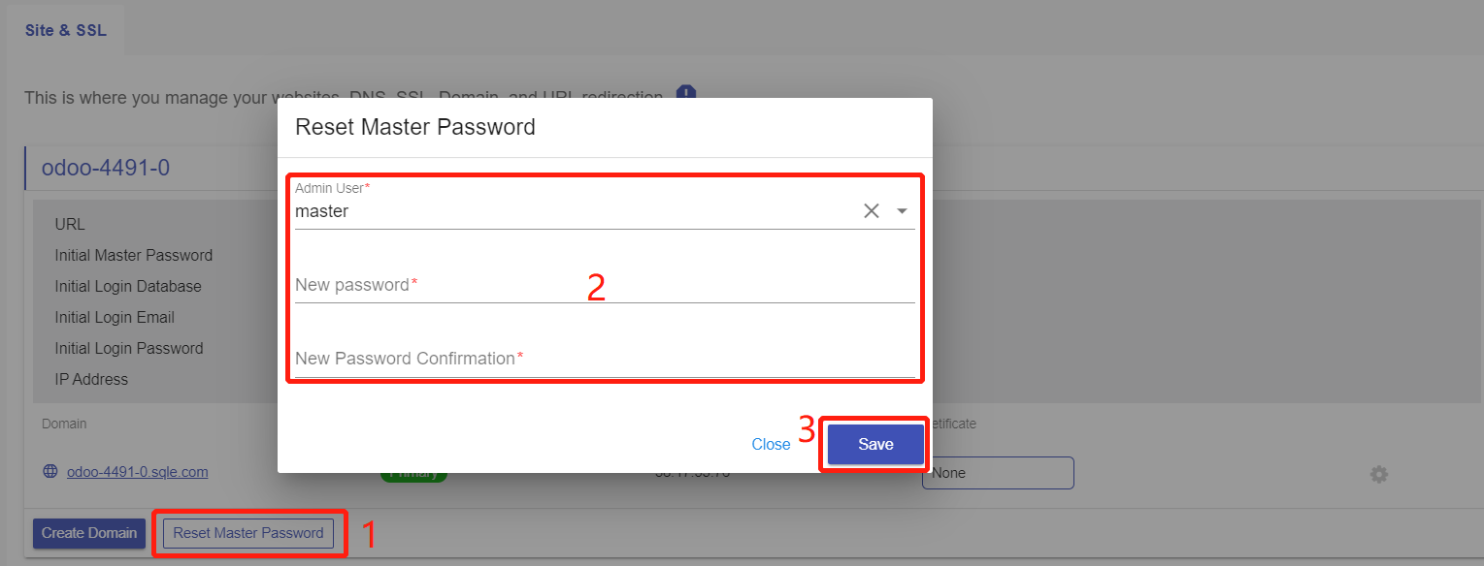Select the Admin User field showing master

[573, 211]
